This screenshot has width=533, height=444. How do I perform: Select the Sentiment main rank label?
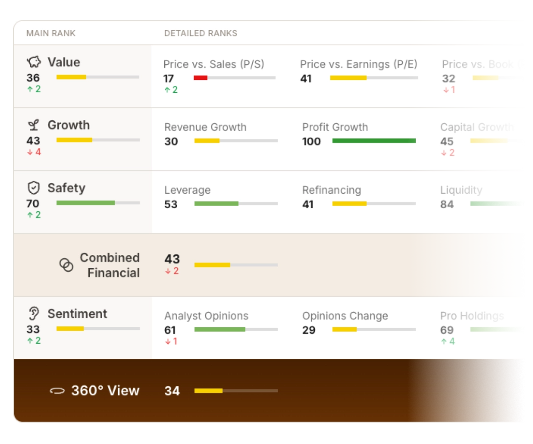click(77, 314)
